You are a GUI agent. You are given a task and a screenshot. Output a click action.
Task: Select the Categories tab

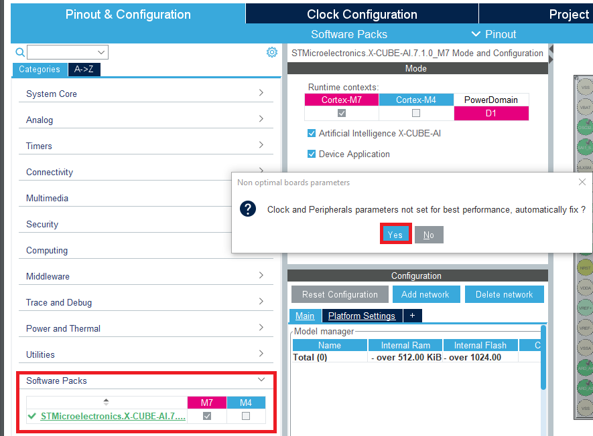[40, 69]
